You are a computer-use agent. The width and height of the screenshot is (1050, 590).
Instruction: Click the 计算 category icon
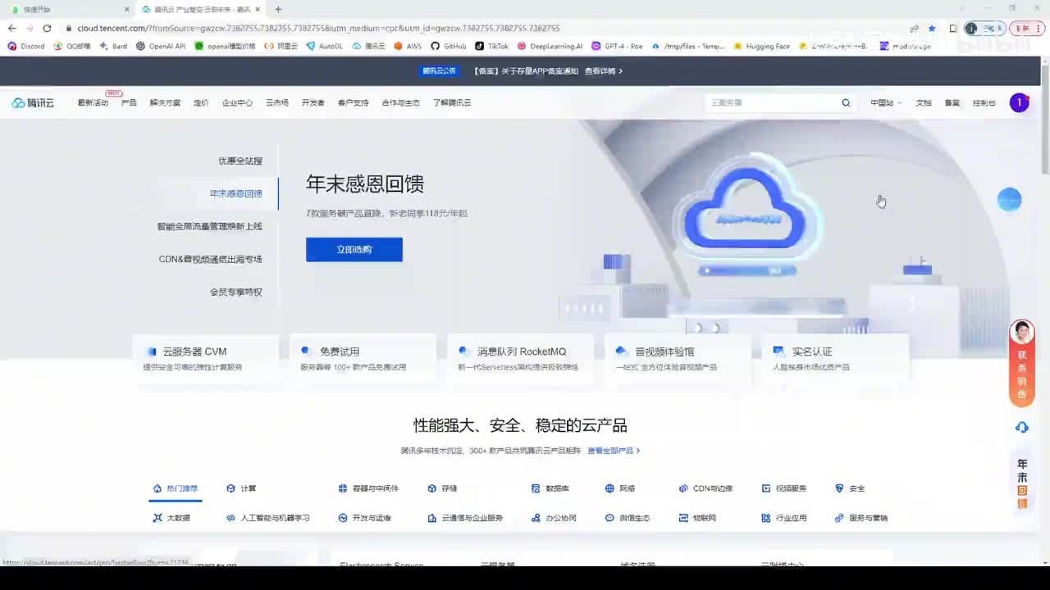tap(231, 488)
